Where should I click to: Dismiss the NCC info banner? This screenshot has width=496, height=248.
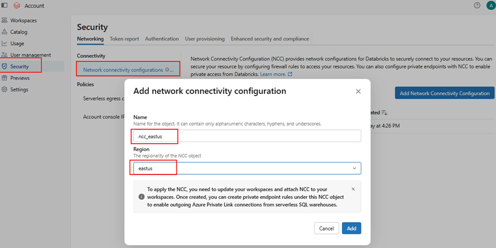click(x=353, y=189)
